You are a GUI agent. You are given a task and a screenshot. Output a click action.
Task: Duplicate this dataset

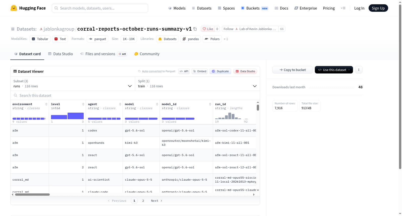[x=220, y=71]
